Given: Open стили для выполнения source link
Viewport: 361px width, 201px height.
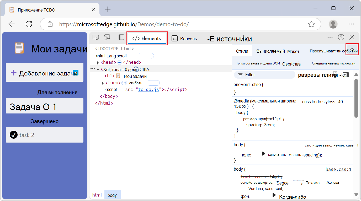Looking at the screenshot, I should click(332, 145).
